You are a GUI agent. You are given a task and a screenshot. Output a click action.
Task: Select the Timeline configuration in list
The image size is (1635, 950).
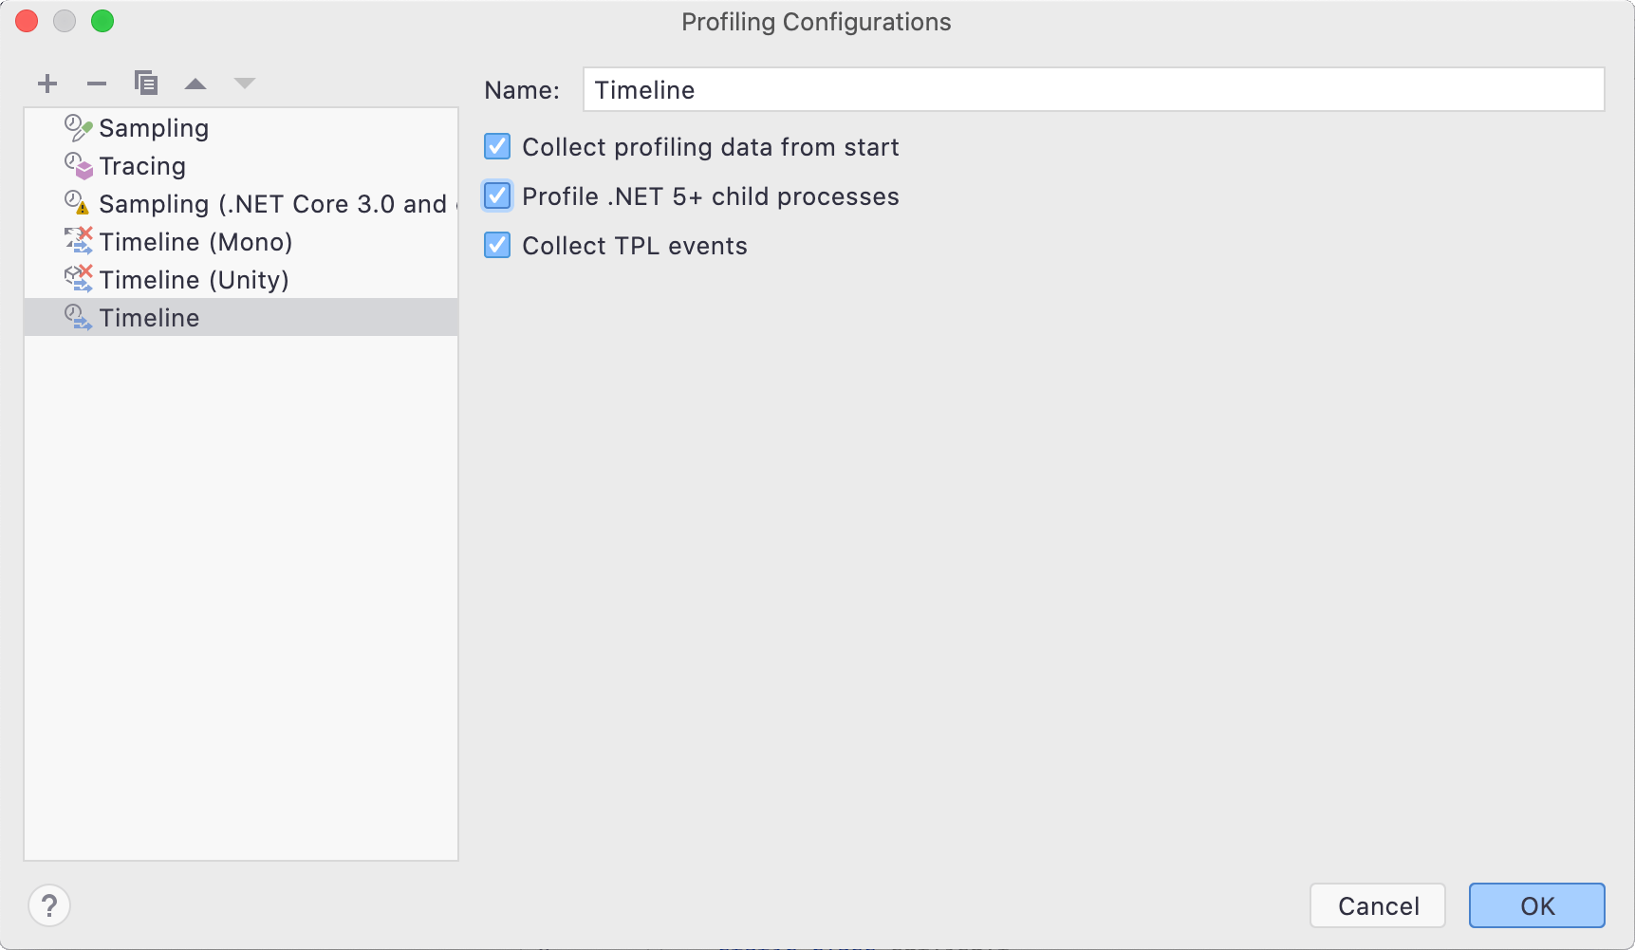(x=150, y=318)
